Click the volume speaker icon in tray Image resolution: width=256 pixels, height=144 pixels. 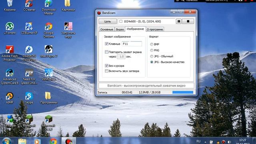point(229,142)
